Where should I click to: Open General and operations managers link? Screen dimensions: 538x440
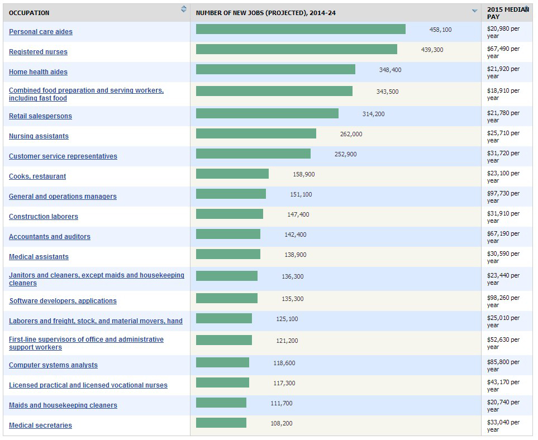[x=63, y=197]
